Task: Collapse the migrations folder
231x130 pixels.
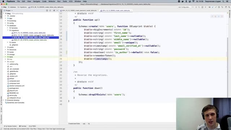Action: coord(8,30)
